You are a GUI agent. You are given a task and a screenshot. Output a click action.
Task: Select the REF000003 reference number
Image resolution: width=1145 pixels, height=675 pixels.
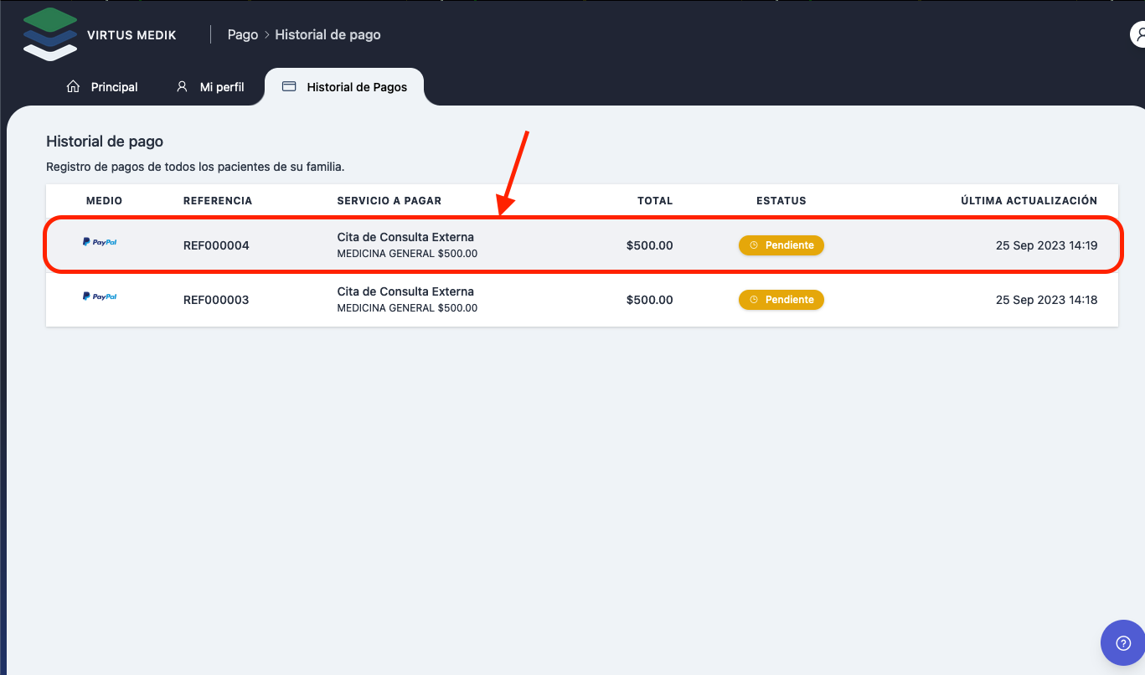tap(216, 300)
